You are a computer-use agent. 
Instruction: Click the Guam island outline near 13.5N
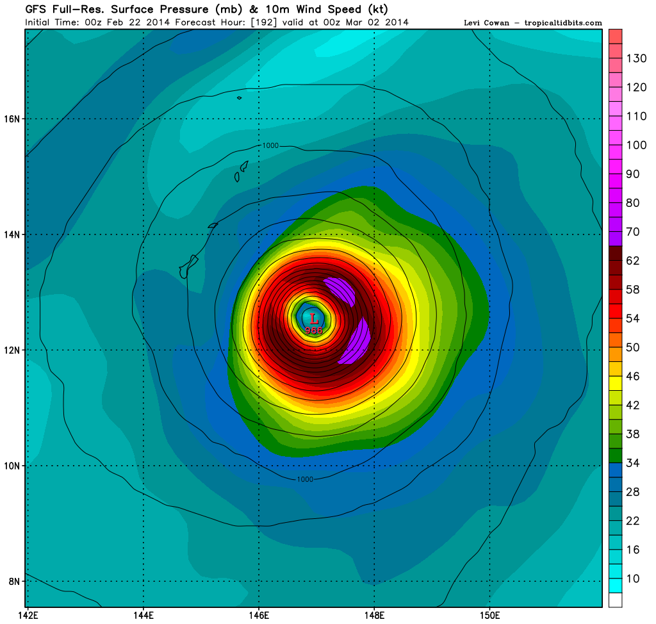(188, 267)
